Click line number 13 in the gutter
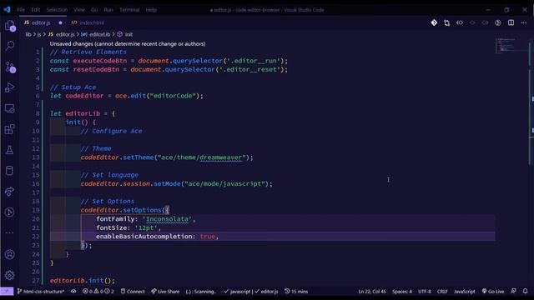Viewport: 534px width, 300px height. tap(36, 157)
